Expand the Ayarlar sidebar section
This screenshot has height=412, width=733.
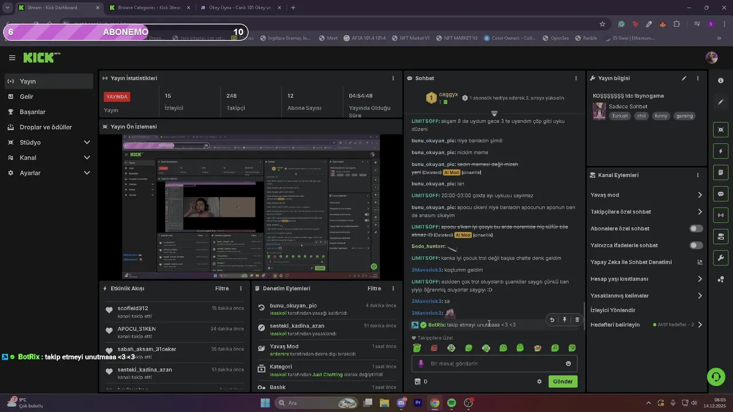49,173
